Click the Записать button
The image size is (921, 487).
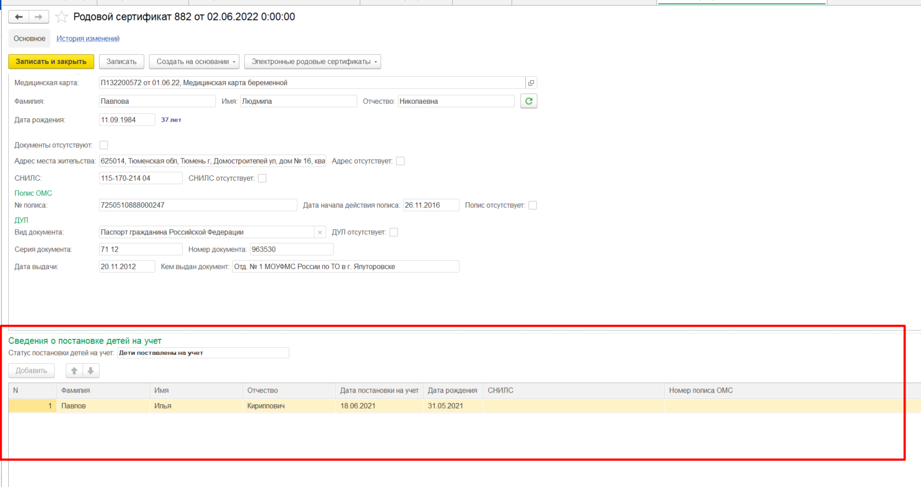tap(121, 61)
